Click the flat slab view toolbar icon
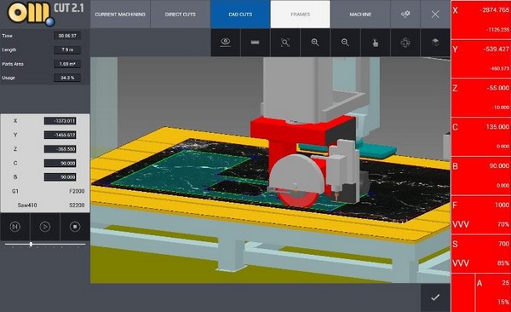This screenshot has height=312, width=511. [x=255, y=43]
